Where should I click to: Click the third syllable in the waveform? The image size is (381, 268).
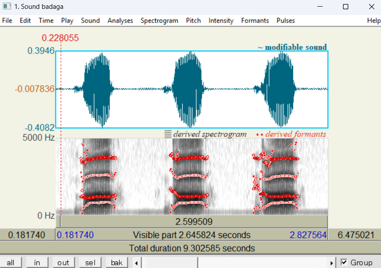tap(279, 89)
